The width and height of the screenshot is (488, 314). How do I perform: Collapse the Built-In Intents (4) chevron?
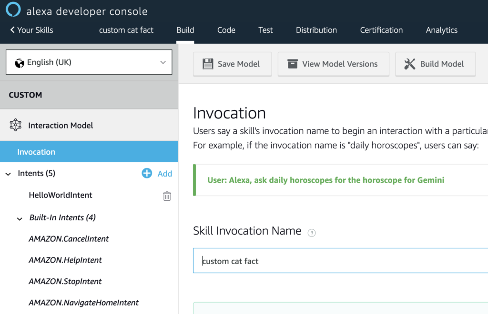20,219
